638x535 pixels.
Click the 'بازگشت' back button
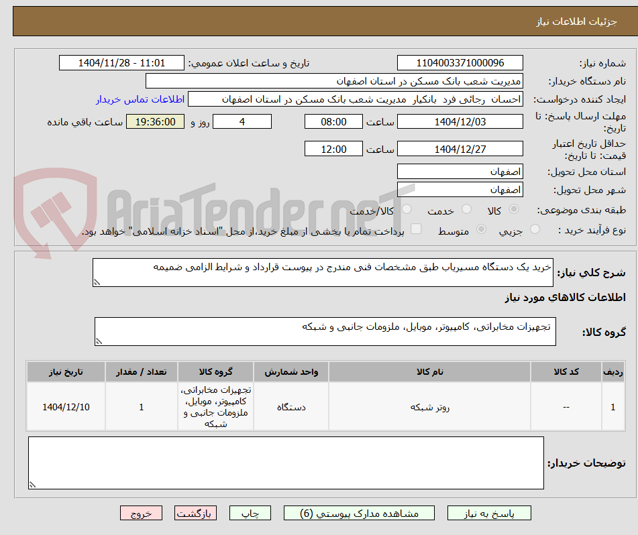click(x=195, y=513)
